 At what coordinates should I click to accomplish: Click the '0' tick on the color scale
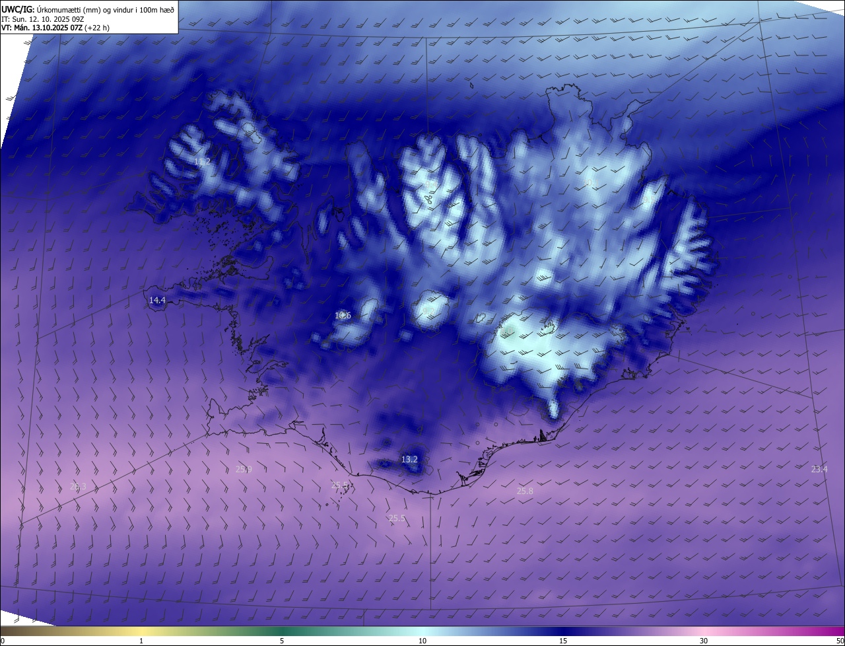click(x=3, y=641)
